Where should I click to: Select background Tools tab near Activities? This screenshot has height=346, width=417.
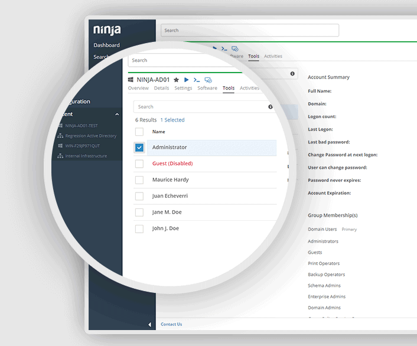pyautogui.click(x=254, y=56)
